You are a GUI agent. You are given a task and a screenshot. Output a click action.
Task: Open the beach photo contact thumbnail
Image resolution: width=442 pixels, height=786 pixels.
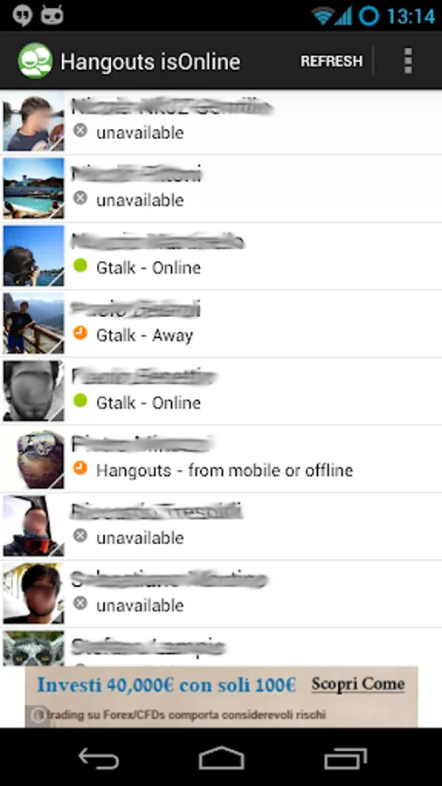click(x=33, y=188)
